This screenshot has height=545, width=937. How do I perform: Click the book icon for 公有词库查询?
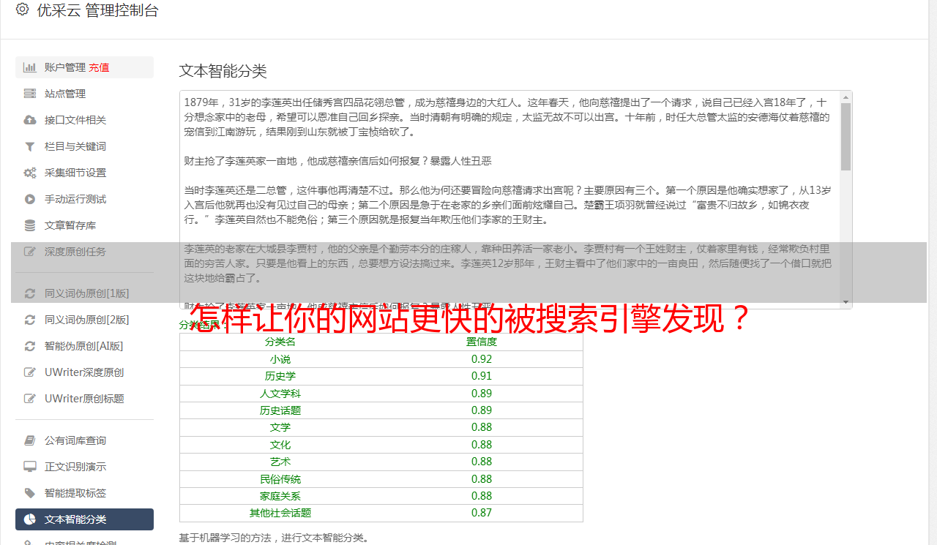pos(30,440)
